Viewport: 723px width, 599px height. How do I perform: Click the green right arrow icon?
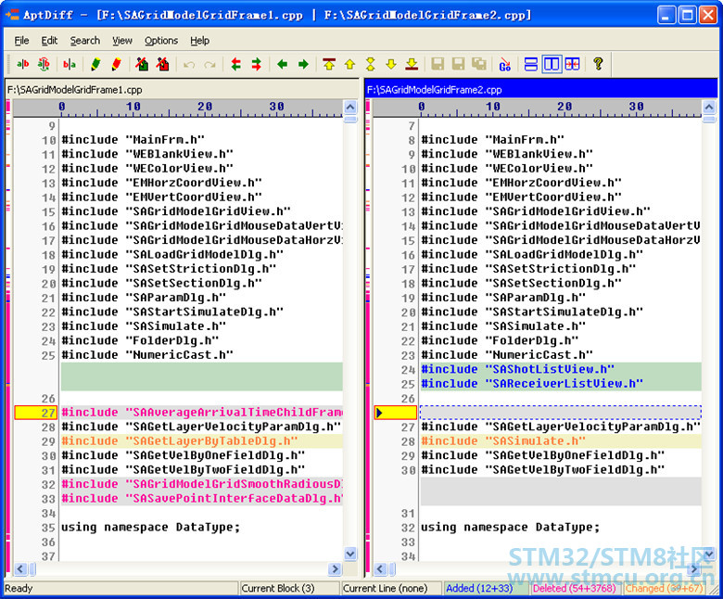pos(303,64)
